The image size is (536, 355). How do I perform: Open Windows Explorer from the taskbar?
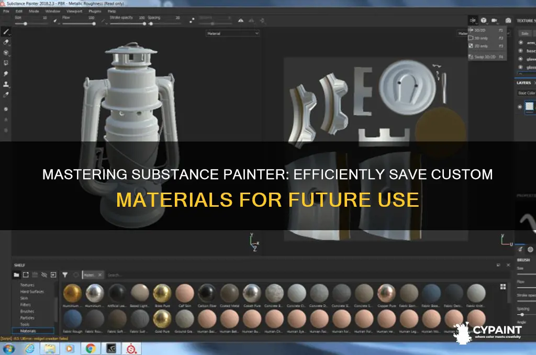pos(50,349)
